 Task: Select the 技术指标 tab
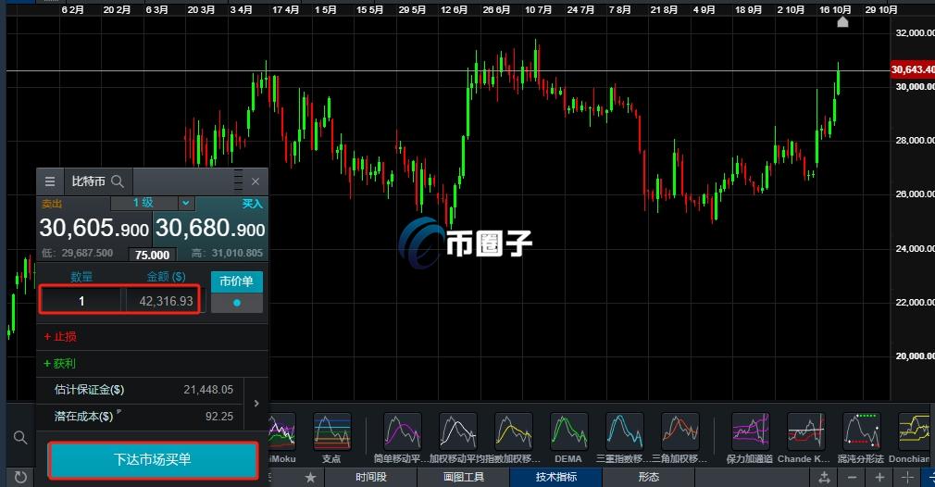tap(555, 477)
